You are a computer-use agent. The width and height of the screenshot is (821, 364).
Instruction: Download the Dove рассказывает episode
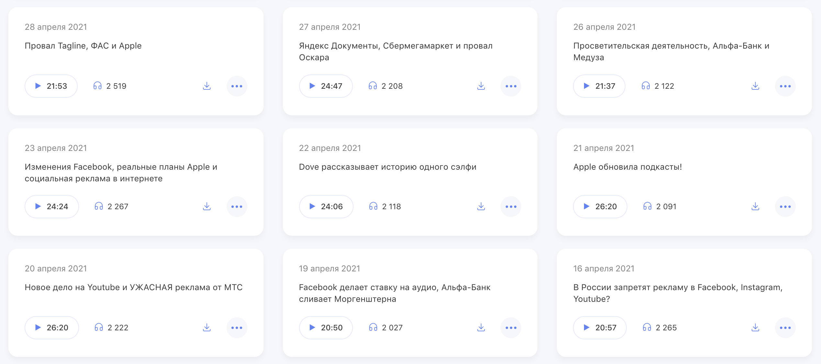(481, 207)
